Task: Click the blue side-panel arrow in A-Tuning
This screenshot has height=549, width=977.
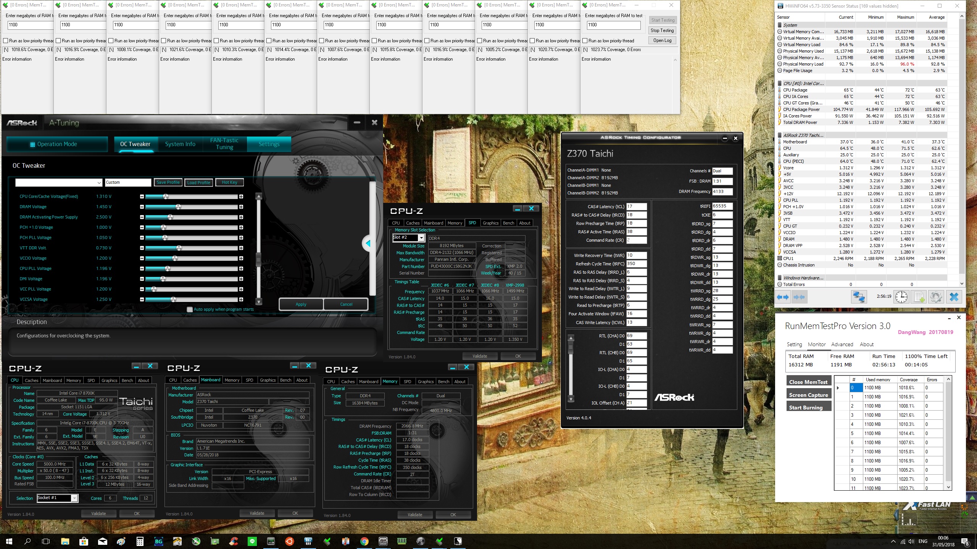Action: coord(368,243)
